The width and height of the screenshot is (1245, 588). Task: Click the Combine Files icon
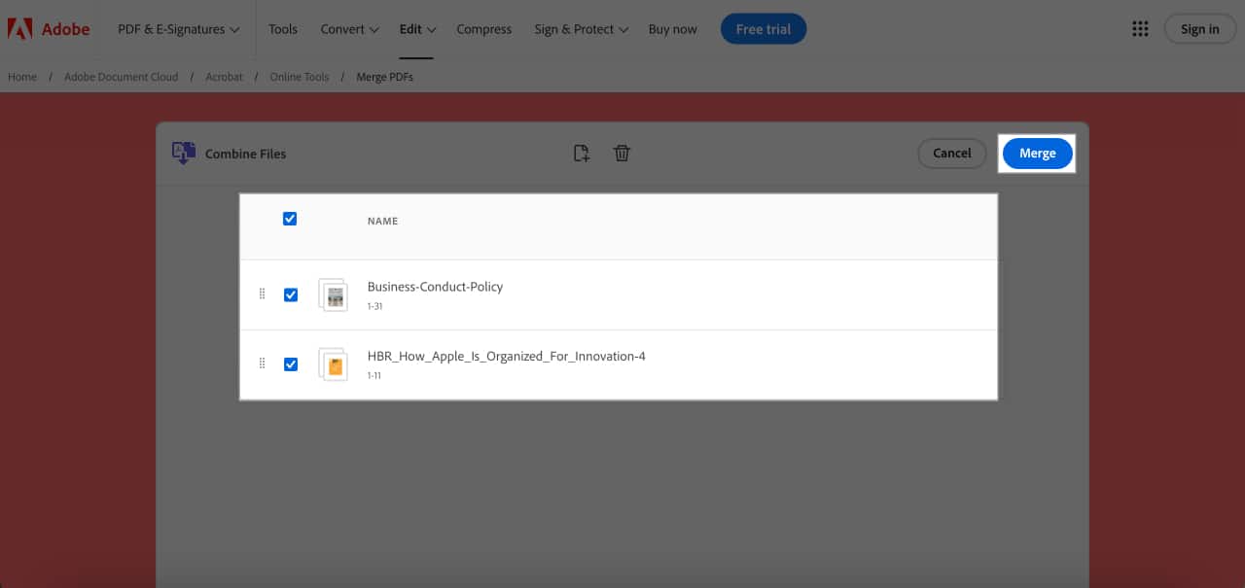point(184,153)
